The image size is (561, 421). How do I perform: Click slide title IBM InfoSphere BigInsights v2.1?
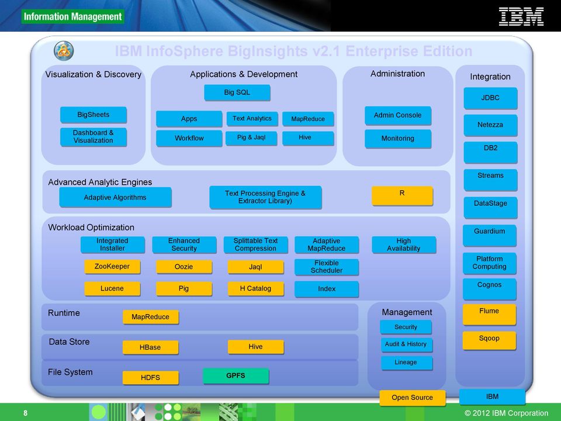[x=293, y=51]
